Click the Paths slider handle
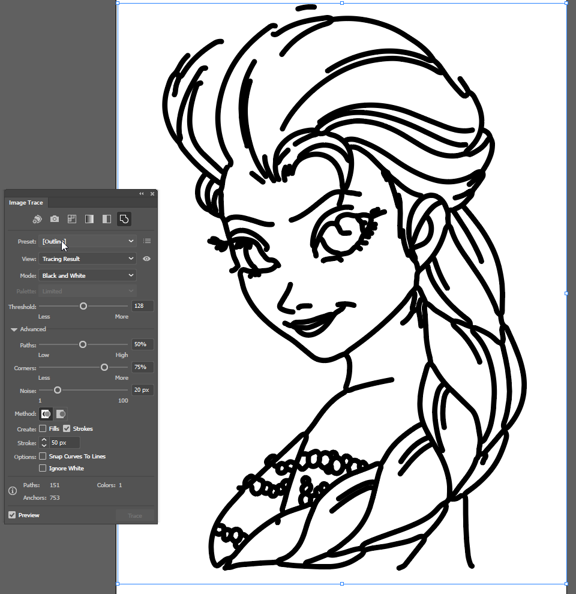 pyautogui.click(x=83, y=344)
